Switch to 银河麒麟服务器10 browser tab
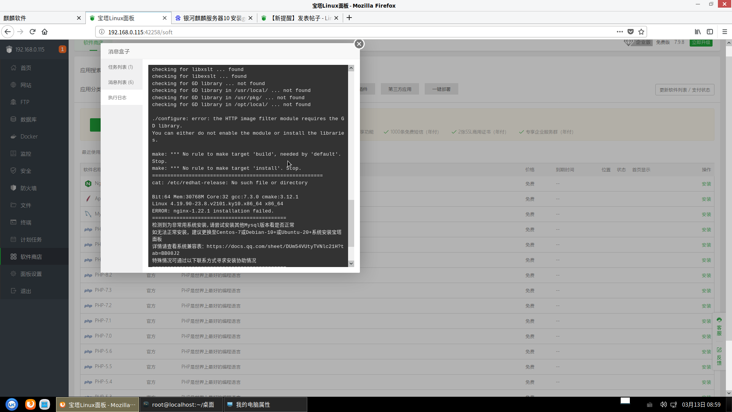Screen dimensions: 732x412 coord(213,18)
